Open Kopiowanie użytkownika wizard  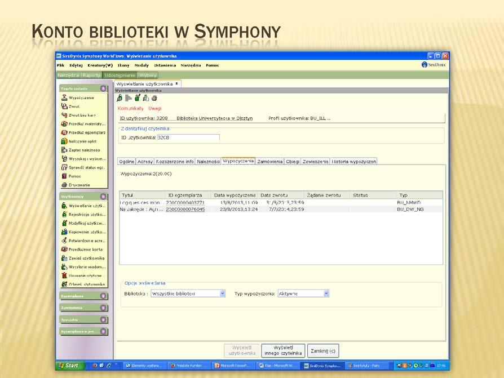point(83,232)
